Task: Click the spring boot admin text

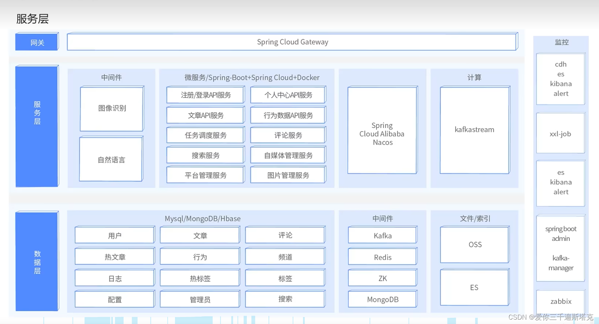Action: coord(561,233)
